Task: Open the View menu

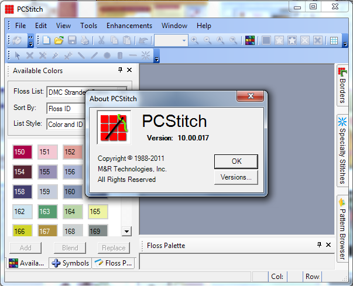Action: coord(63,26)
